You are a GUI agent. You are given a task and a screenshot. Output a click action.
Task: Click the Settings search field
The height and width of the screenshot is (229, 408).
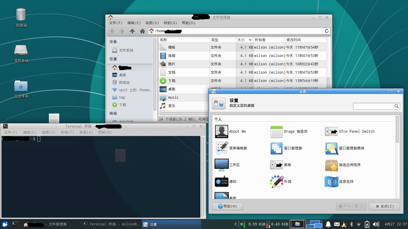point(376,106)
